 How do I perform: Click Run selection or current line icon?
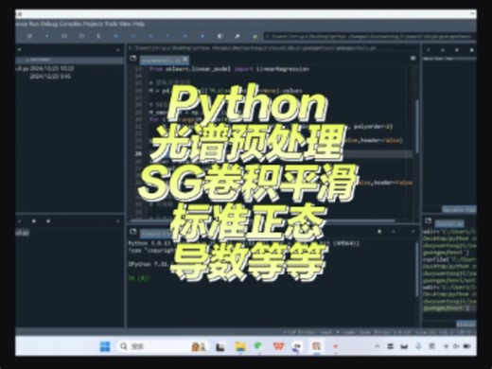98,36
